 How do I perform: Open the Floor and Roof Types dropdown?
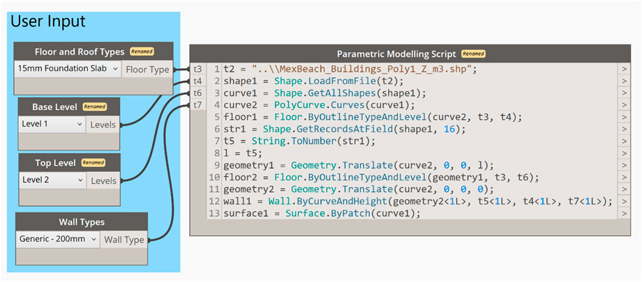click(x=68, y=70)
